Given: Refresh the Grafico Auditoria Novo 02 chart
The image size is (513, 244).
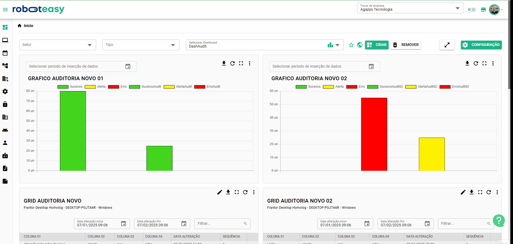Looking at the screenshot, I should click(476, 63).
